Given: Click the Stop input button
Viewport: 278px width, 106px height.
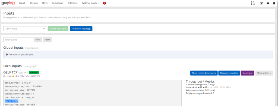Looking at the screenshot, I should pos(247,73).
